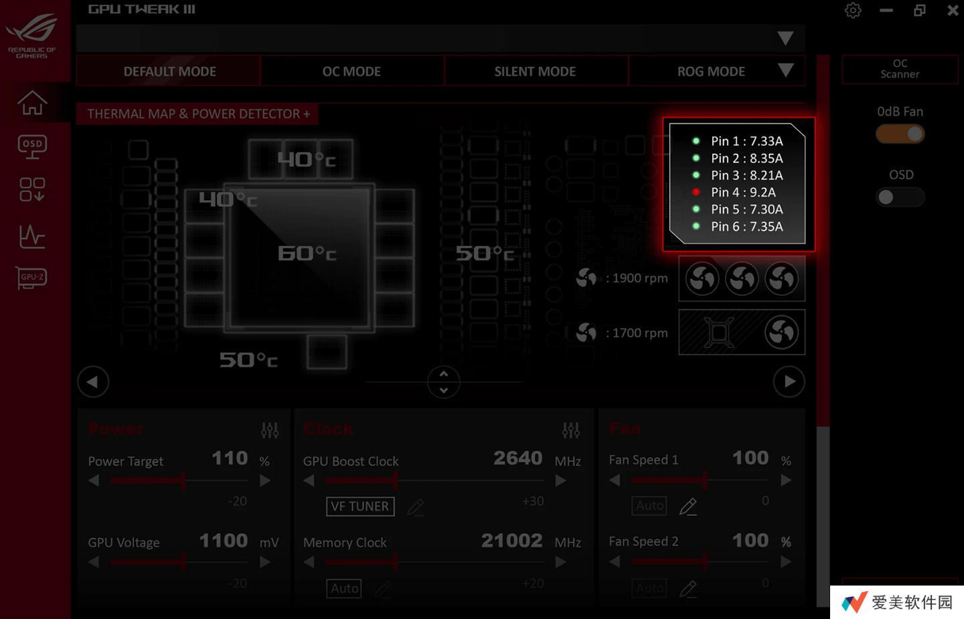
Task: Switch to DEFAULT MODE tab
Action: click(x=169, y=71)
